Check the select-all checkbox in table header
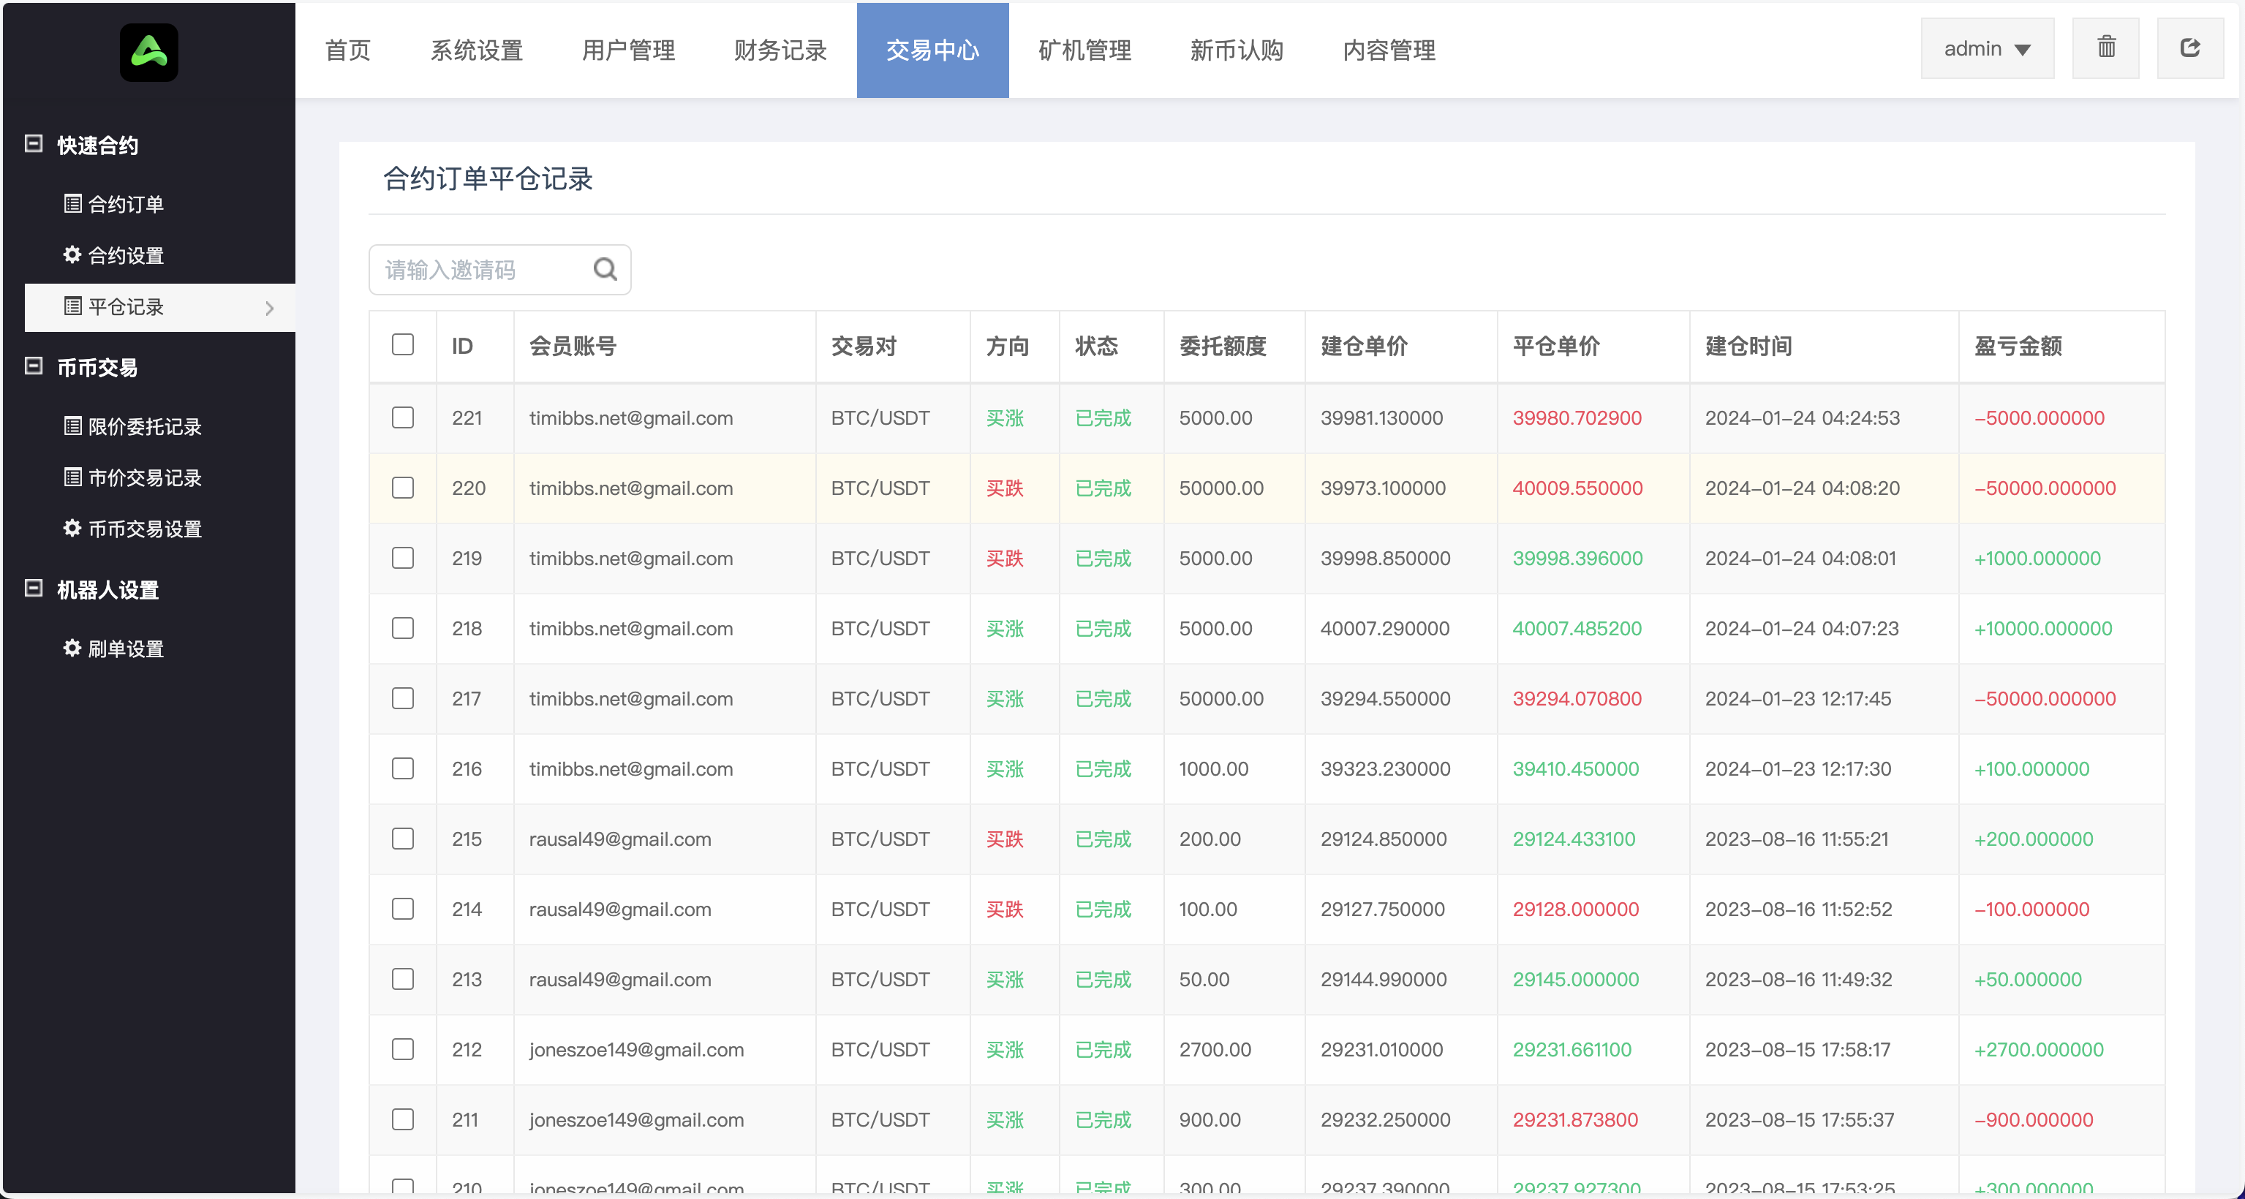The image size is (2245, 1199). 403,346
